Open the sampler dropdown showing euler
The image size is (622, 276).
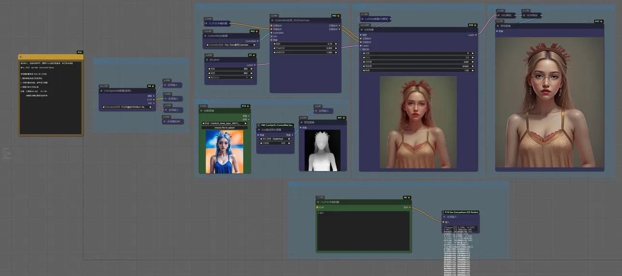[x=418, y=62]
